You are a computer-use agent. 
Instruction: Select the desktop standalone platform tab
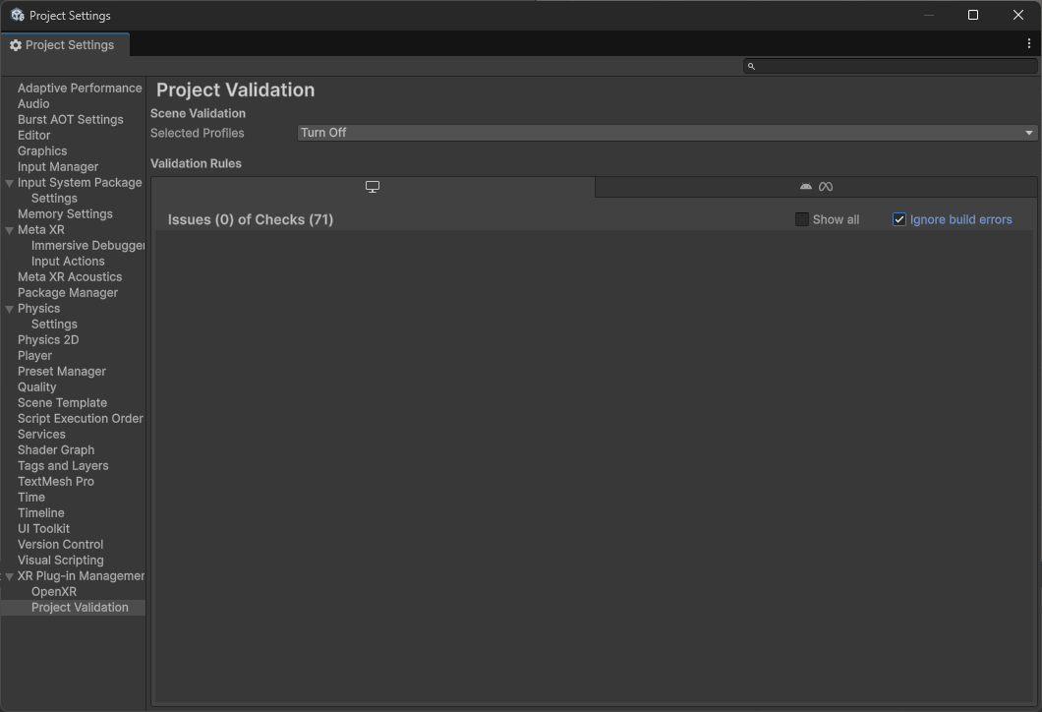[x=373, y=187]
